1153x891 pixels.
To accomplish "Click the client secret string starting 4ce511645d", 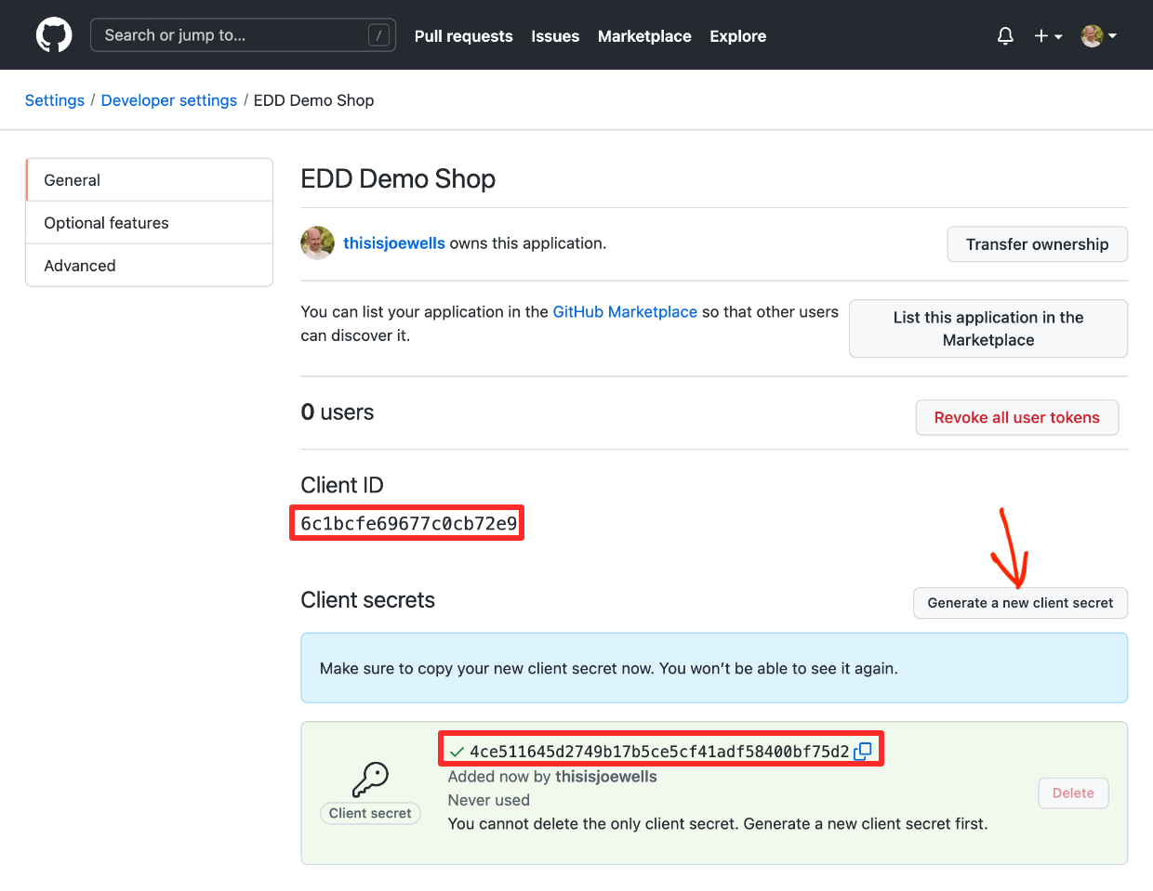I will 659,751.
